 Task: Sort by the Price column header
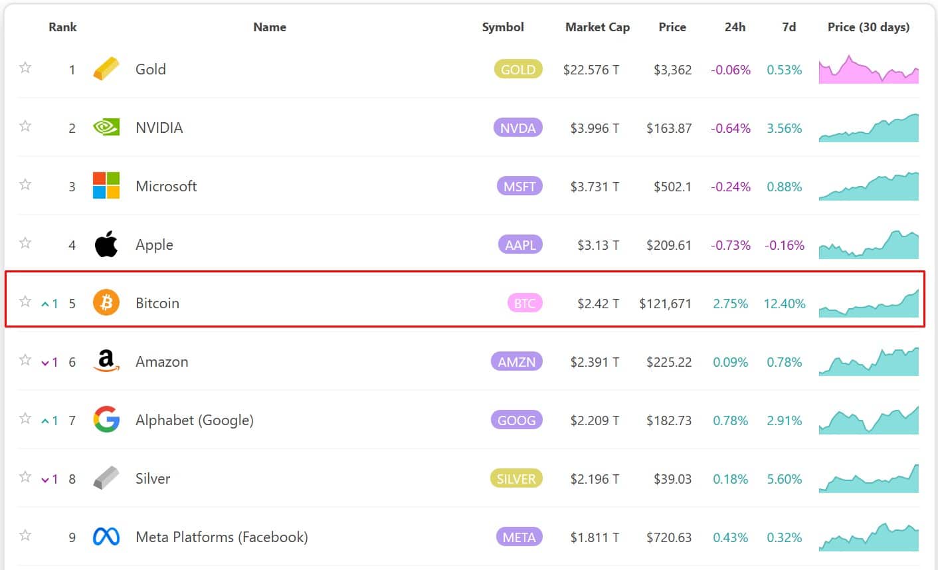pos(672,27)
